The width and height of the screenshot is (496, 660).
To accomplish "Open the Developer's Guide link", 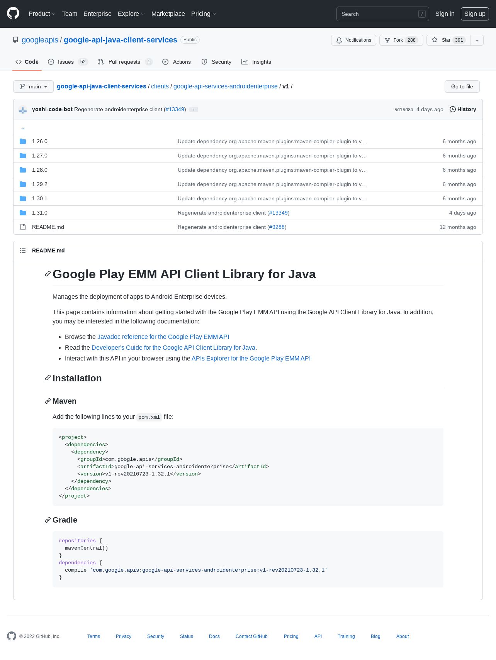I will (173, 347).
